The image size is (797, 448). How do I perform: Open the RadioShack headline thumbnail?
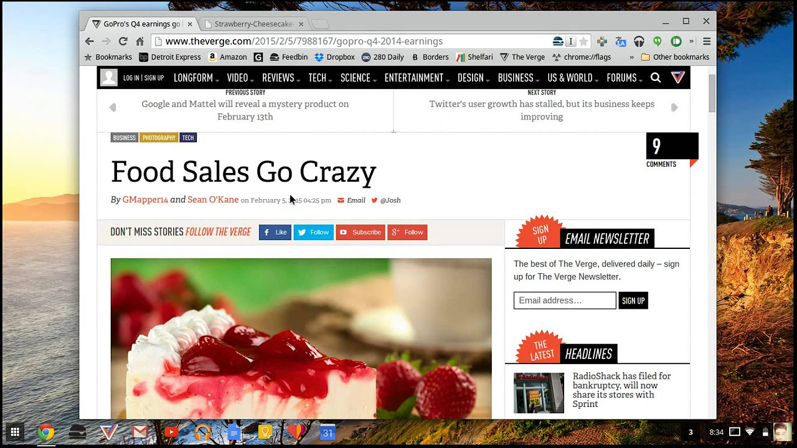[x=539, y=393]
